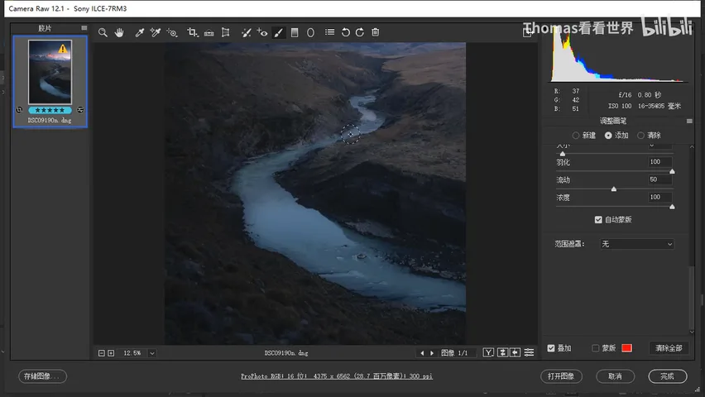Toggle the 自动蒙版 checkbox

coord(598,219)
